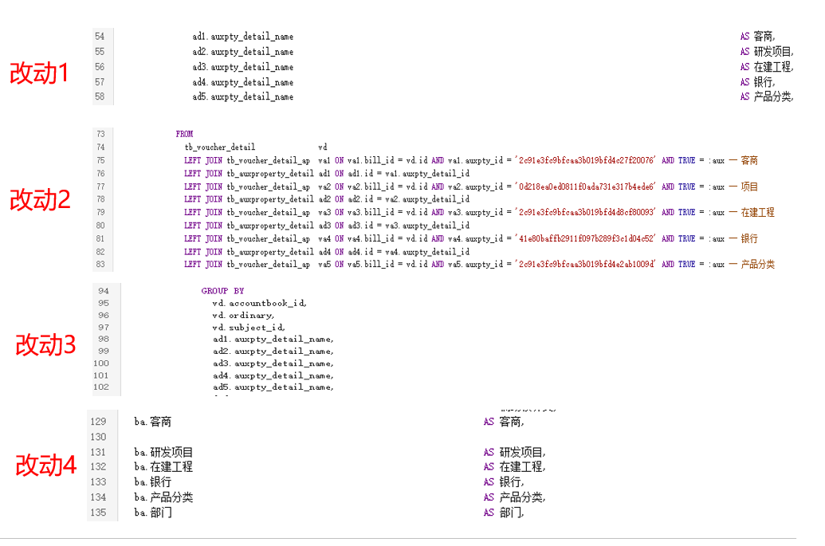Click "ba.银行" on line 133
825x546 pixels.
tap(152, 482)
